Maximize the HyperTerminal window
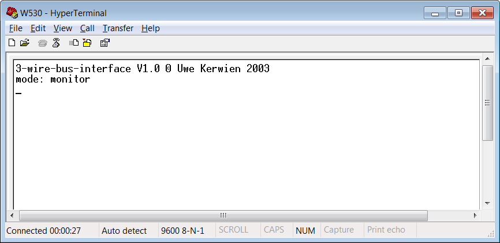 click(458, 13)
